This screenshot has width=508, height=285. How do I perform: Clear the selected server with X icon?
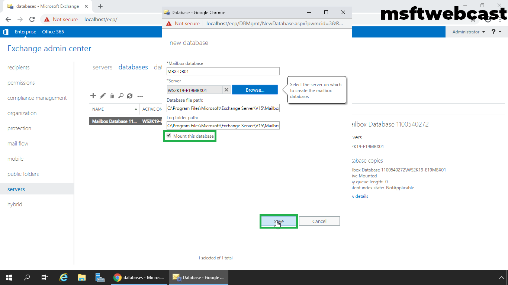click(x=226, y=90)
